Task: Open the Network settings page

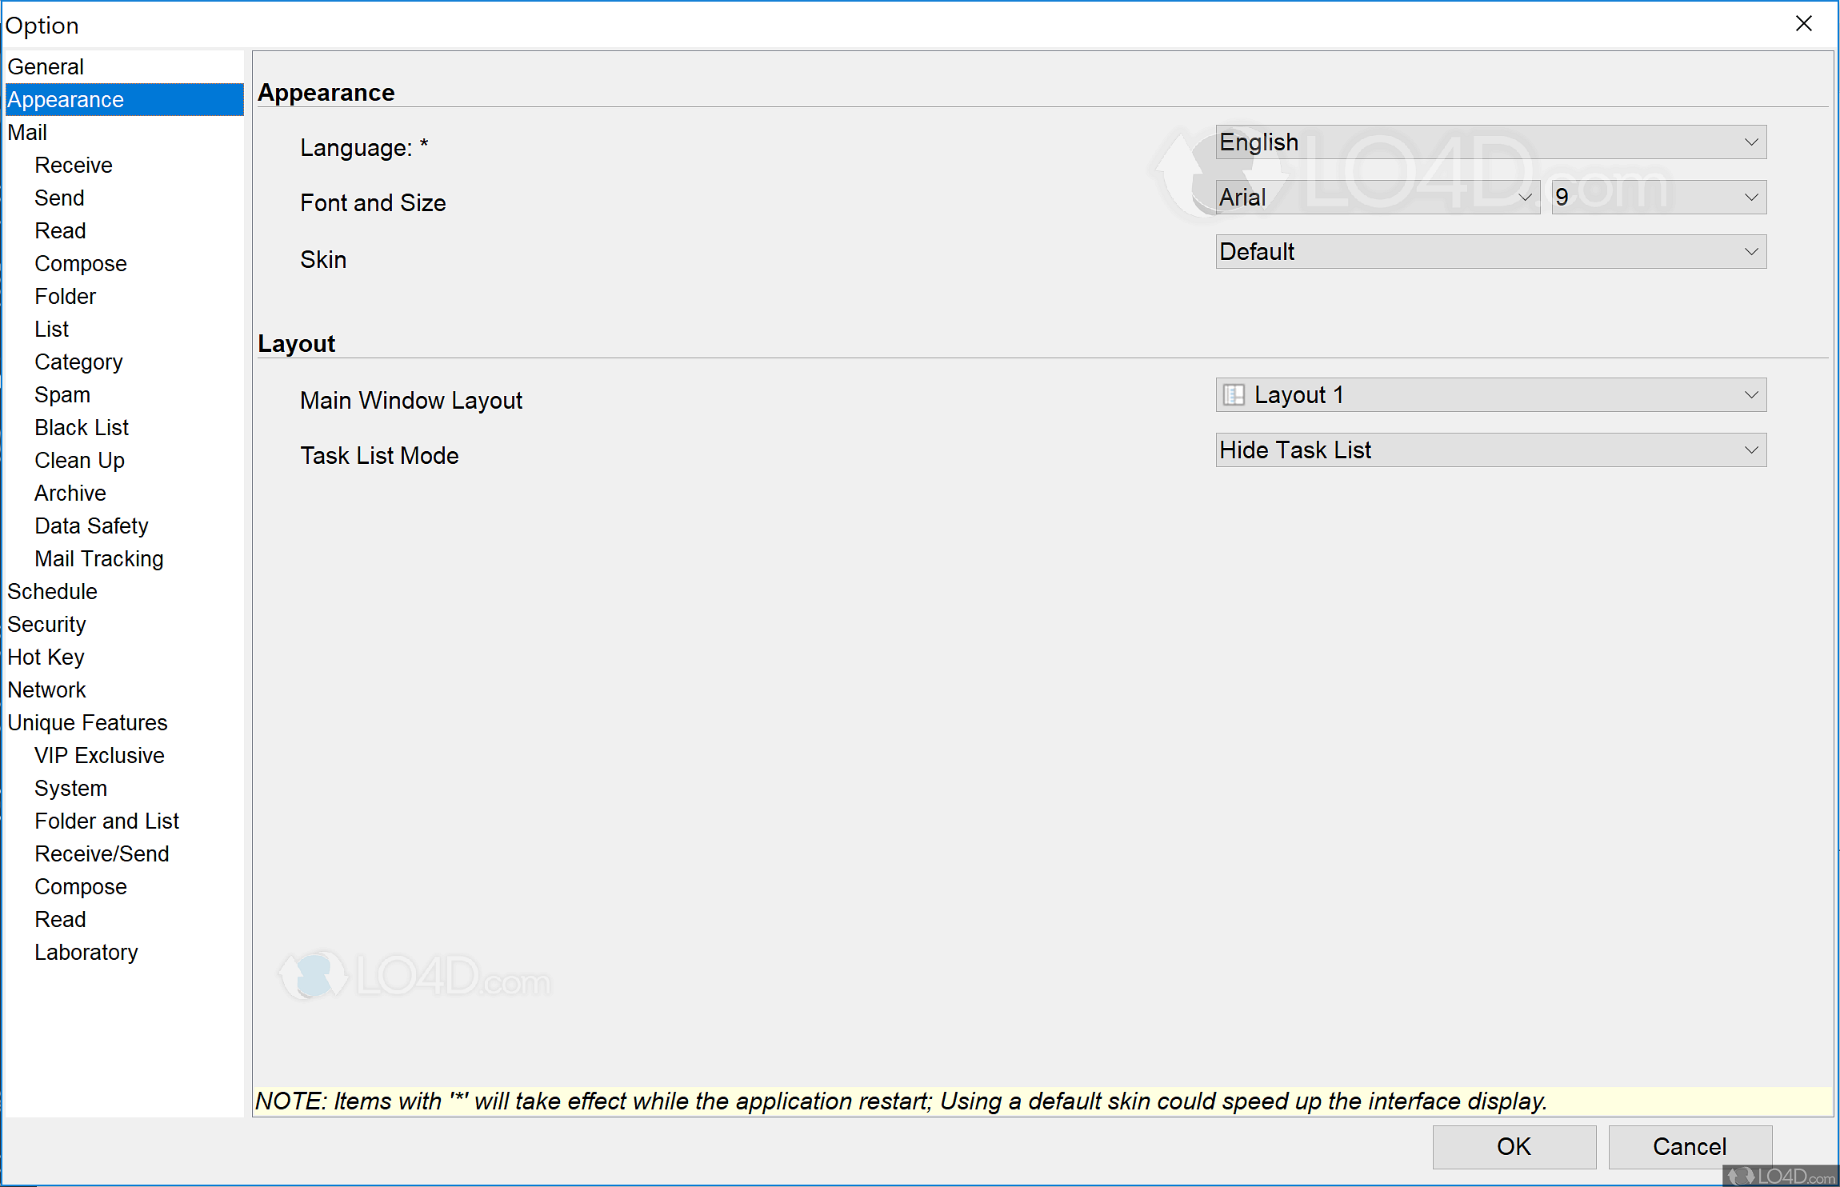Action: [x=46, y=690]
